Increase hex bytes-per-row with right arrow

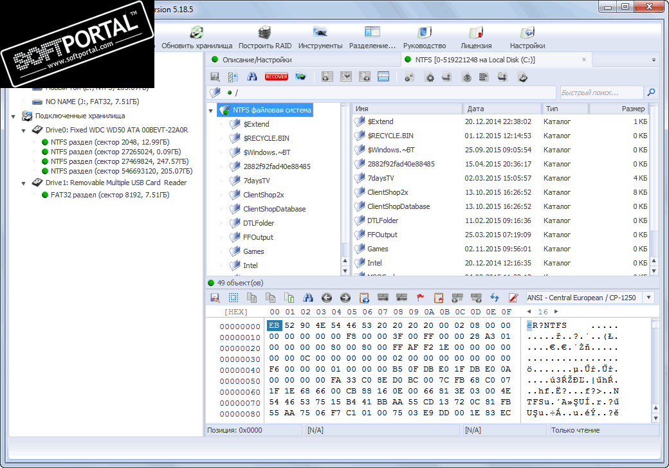click(556, 312)
